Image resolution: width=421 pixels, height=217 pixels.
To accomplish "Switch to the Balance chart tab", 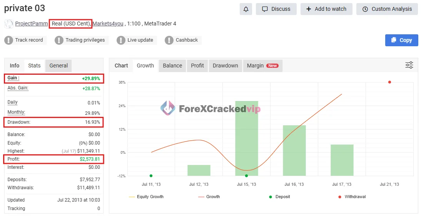I will pos(172,66).
